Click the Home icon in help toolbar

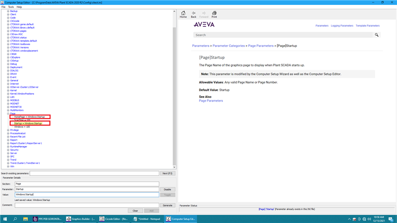183,13
